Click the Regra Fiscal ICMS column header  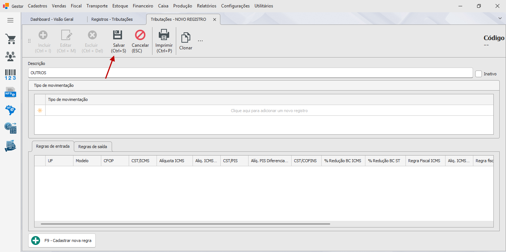click(x=425, y=161)
